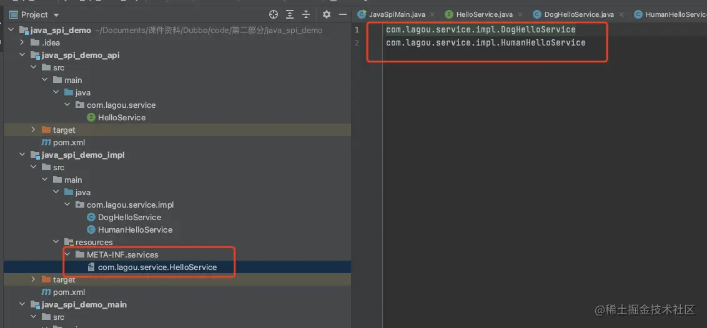Click DogHelloService class icon in tree
707x328 pixels.
point(91,218)
